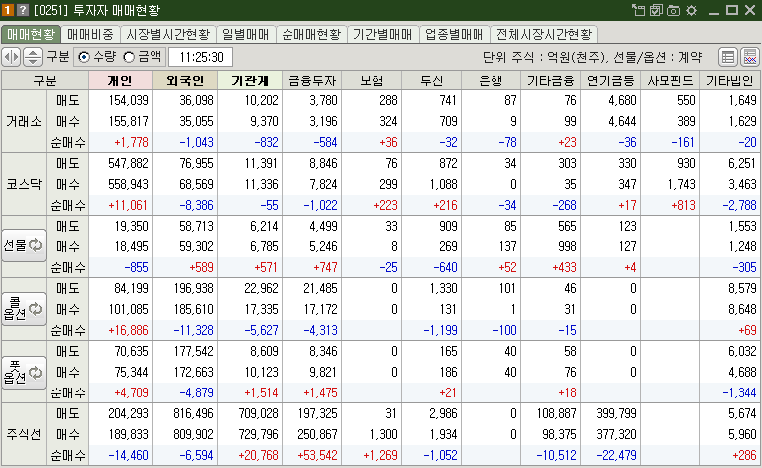
Task: Switch to 시장별시간현황 tab
Action: click(x=168, y=34)
